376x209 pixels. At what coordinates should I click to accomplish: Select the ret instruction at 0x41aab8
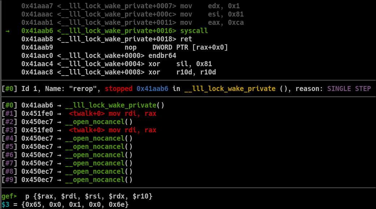coord(186,39)
